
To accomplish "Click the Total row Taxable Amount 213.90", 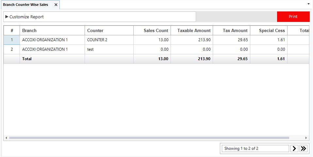I will point(192,59).
